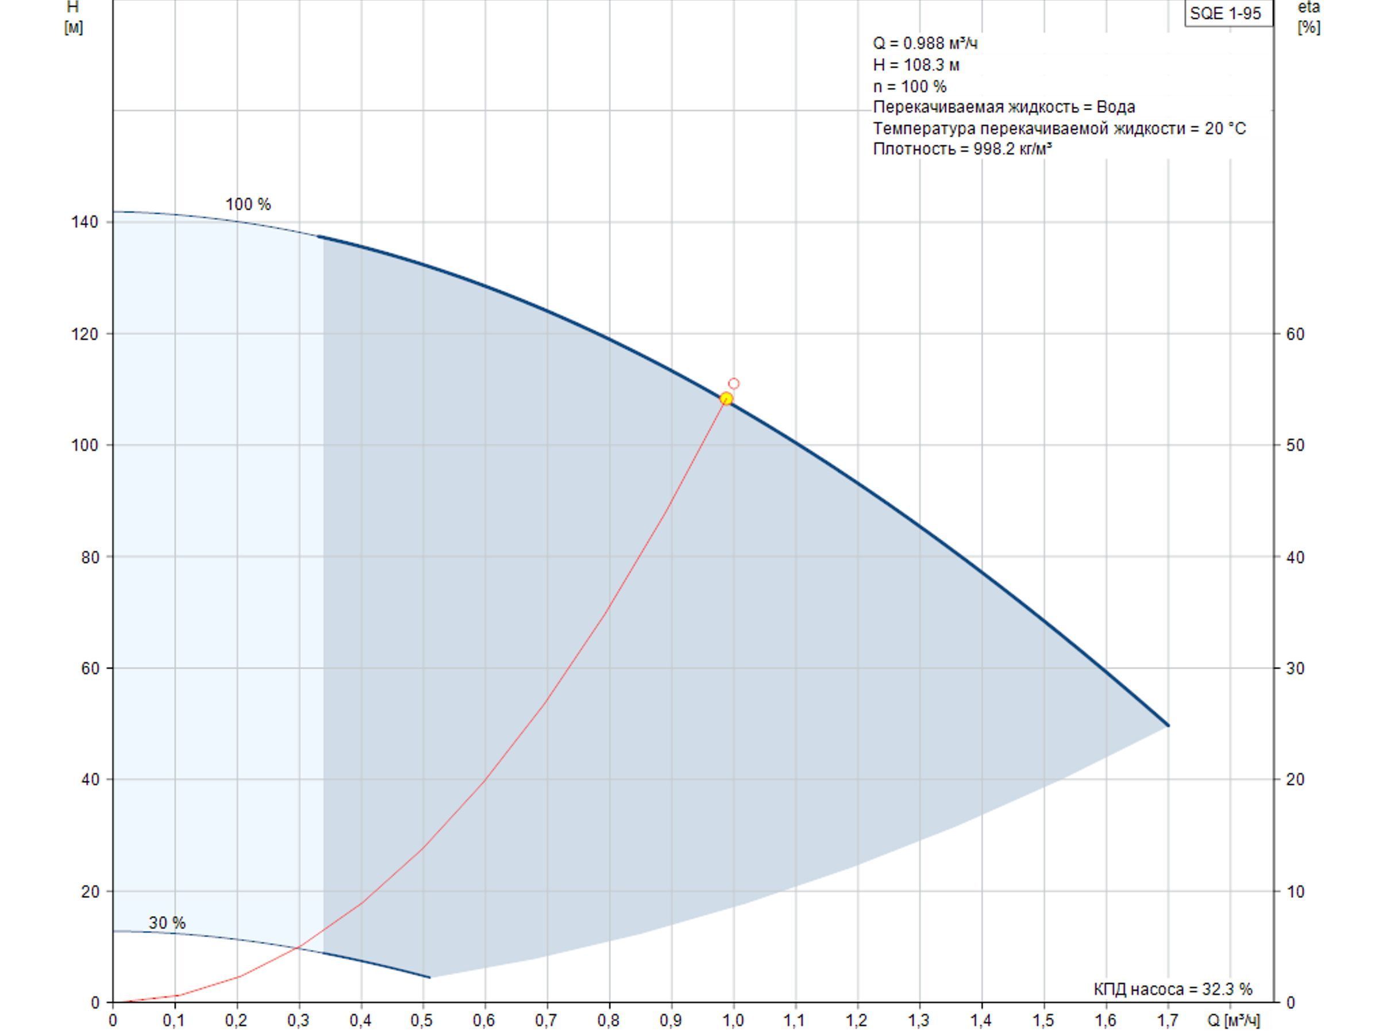The width and height of the screenshot is (1379, 1034).
Task: Click the Q = 0.988 м³/ч readout
Action: [x=925, y=44]
